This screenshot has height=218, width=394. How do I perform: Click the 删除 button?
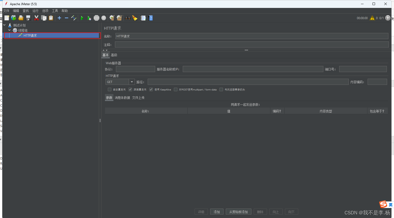tap(260, 212)
